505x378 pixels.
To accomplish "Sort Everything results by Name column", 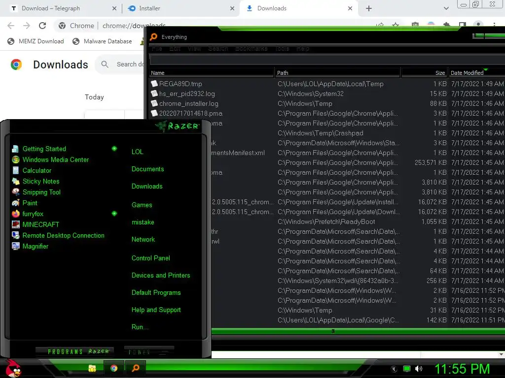I will click(212, 73).
